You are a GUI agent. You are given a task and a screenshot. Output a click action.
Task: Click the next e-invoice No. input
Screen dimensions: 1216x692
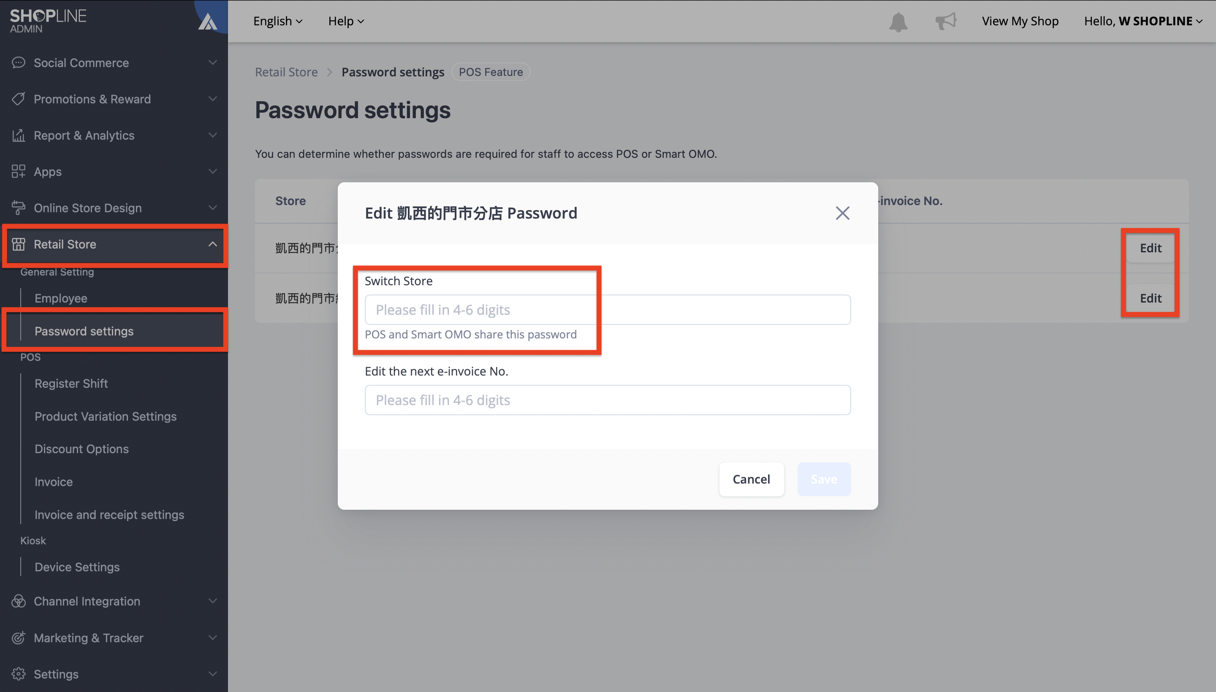pos(607,400)
